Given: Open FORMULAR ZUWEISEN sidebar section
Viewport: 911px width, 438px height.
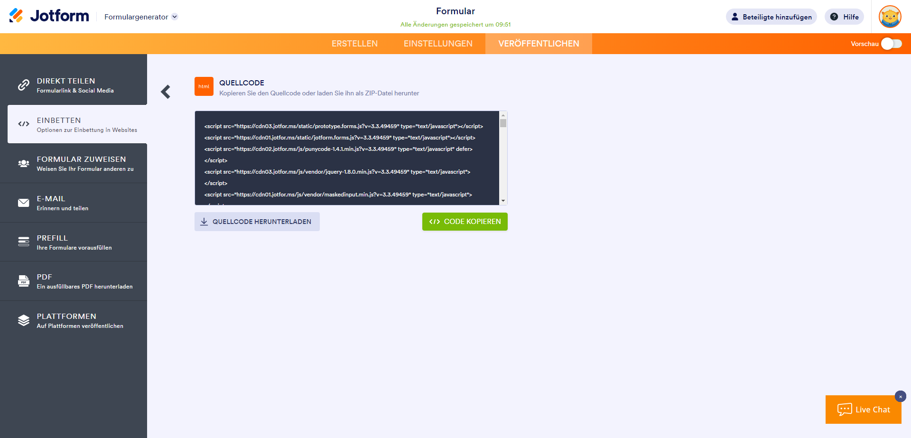Looking at the screenshot, I should pyautogui.click(x=74, y=163).
